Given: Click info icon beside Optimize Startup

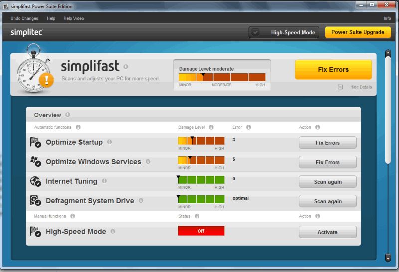Looking at the screenshot, I should 109,142.
